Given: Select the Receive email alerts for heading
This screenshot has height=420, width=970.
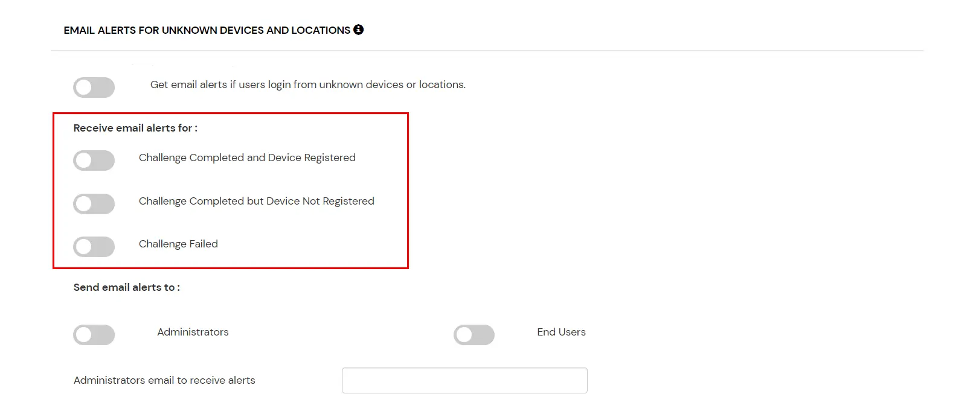Looking at the screenshot, I should pos(136,127).
